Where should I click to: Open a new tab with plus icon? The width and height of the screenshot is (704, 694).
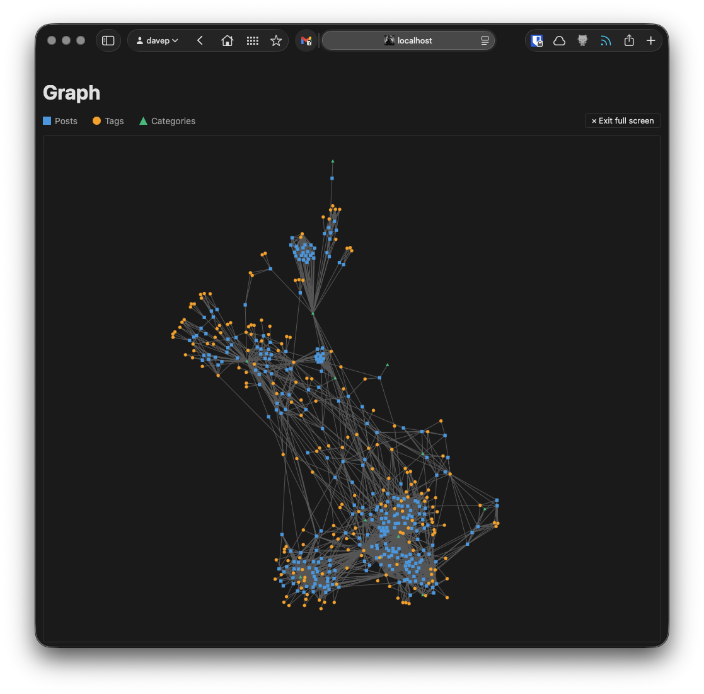click(x=651, y=40)
